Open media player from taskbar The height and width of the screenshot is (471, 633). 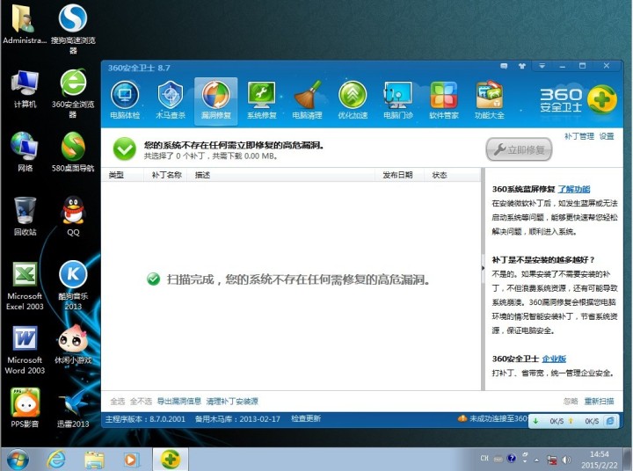[x=131, y=460]
